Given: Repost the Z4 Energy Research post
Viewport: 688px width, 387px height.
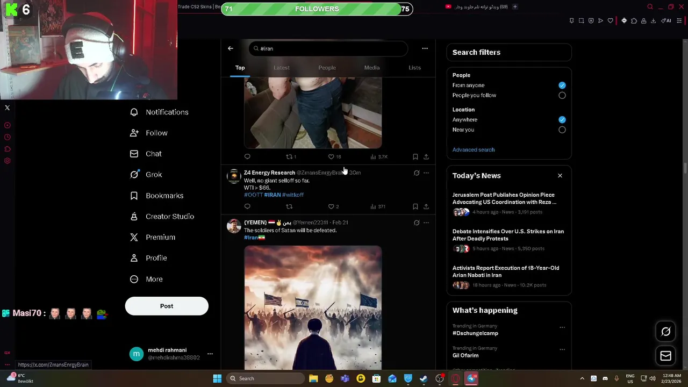Looking at the screenshot, I should tap(289, 206).
